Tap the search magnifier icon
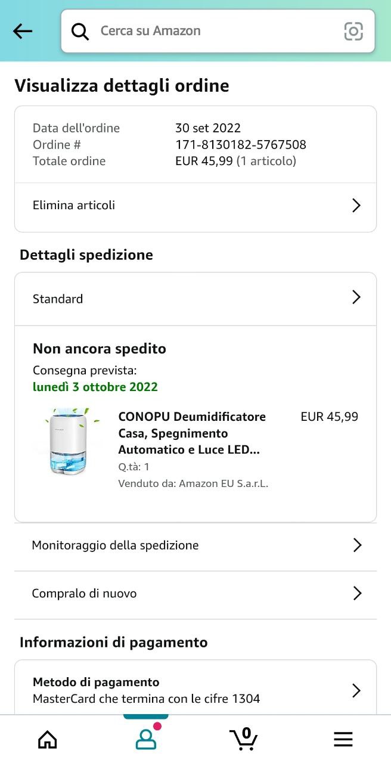 pos(80,31)
